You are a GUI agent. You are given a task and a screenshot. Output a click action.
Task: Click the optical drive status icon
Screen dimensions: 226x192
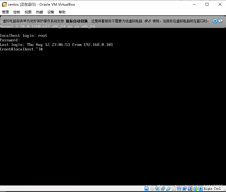(152, 188)
